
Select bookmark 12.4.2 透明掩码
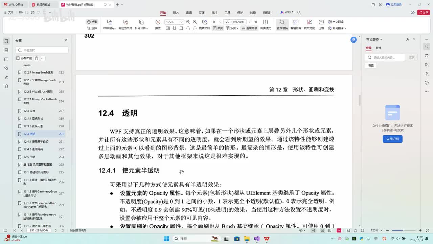point(41,149)
